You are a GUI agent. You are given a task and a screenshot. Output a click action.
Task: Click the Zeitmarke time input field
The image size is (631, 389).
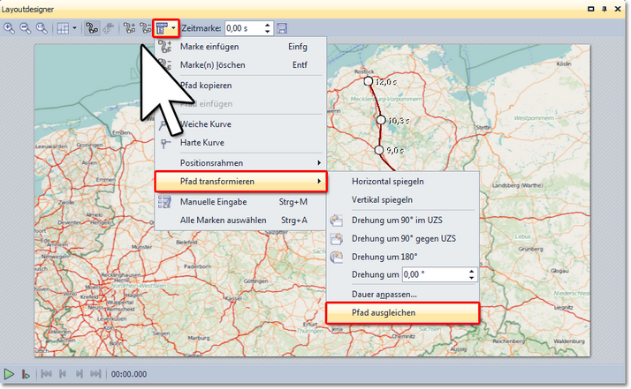(x=243, y=28)
